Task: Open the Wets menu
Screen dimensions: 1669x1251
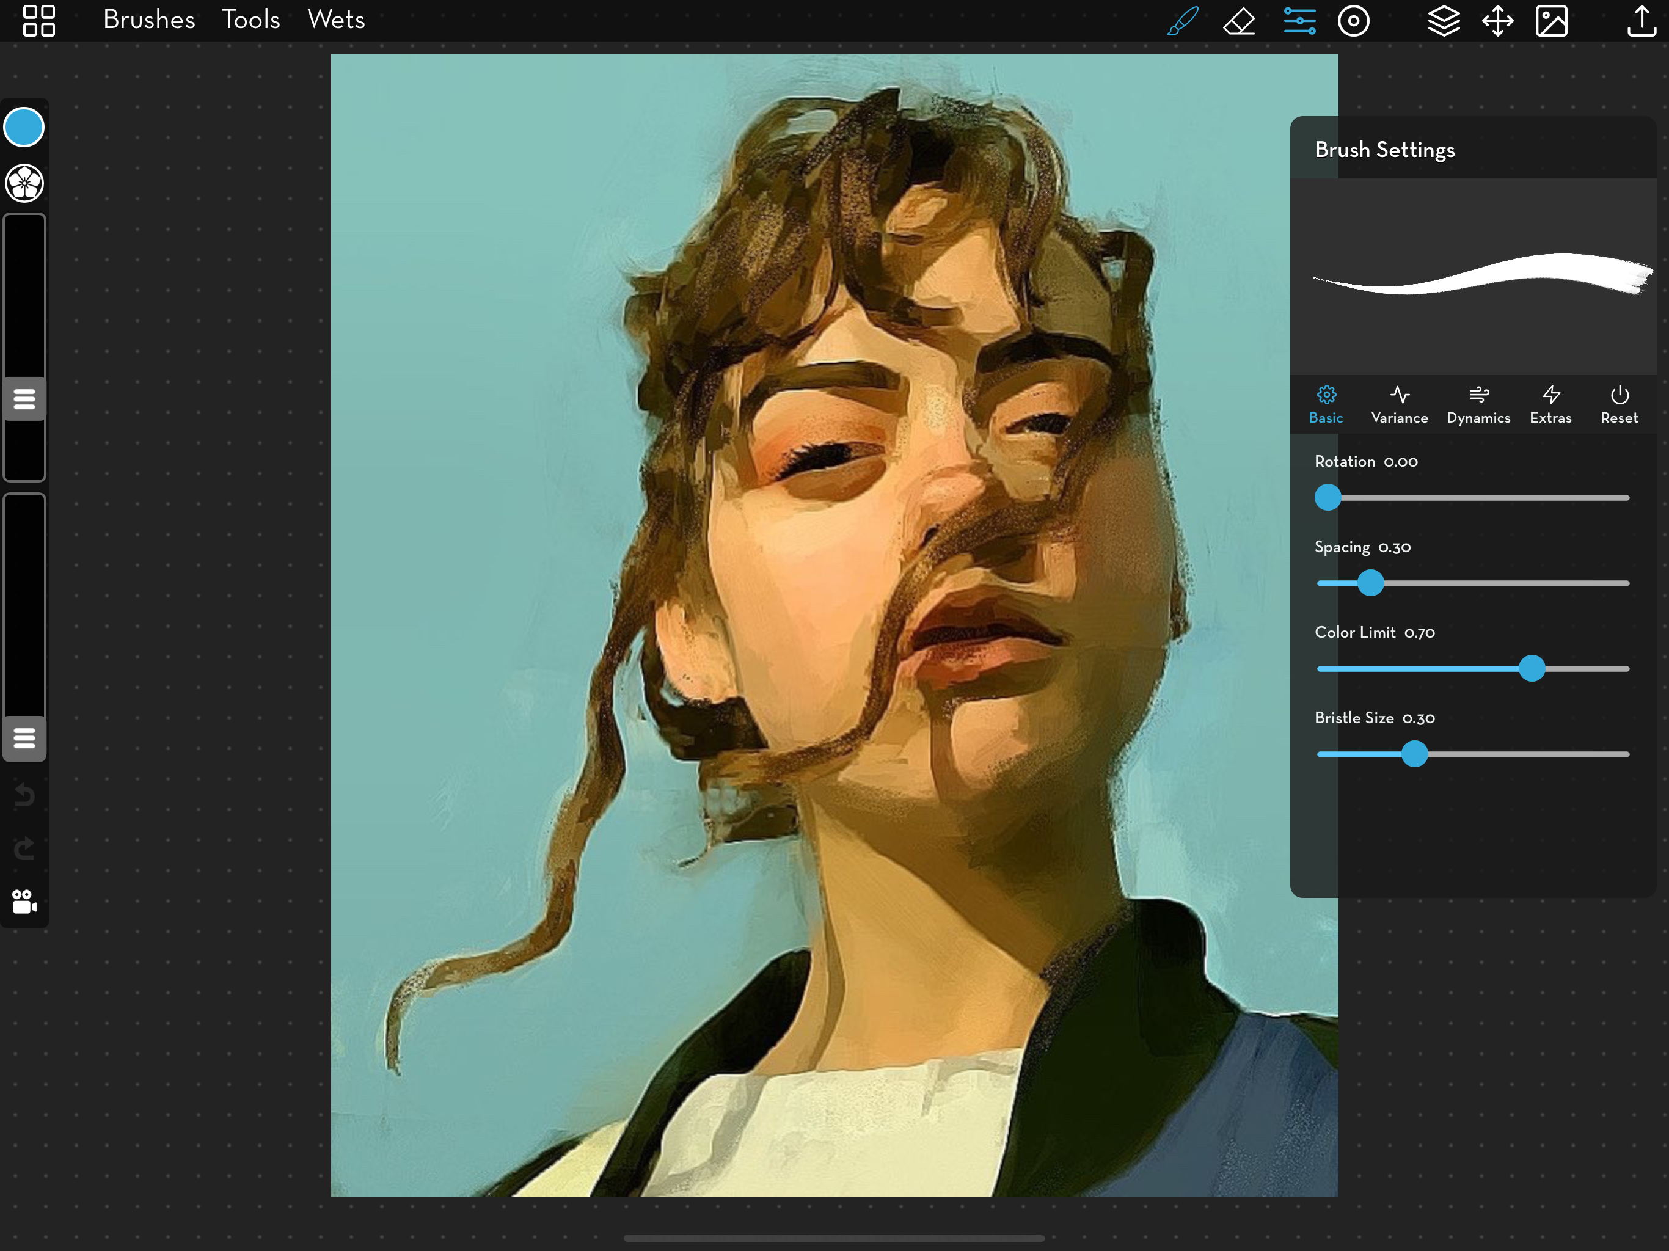Action: (336, 20)
